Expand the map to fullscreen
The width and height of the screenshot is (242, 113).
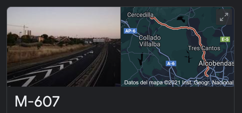[224, 17]
